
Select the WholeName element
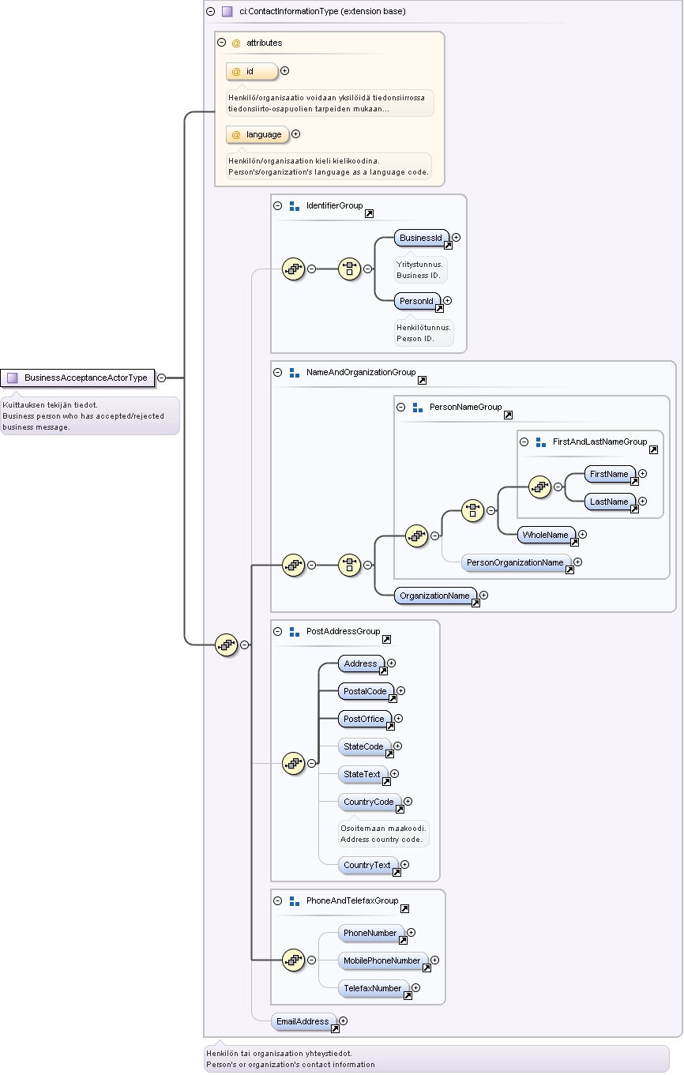click(546, 535)
